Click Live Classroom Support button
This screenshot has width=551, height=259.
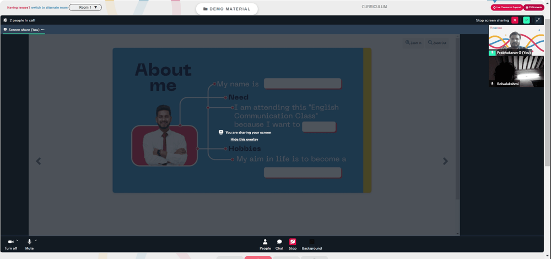point(507,7)
